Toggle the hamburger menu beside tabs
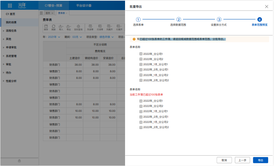The width and height of the screenshot is (274, 166). (x=41, y=13)
